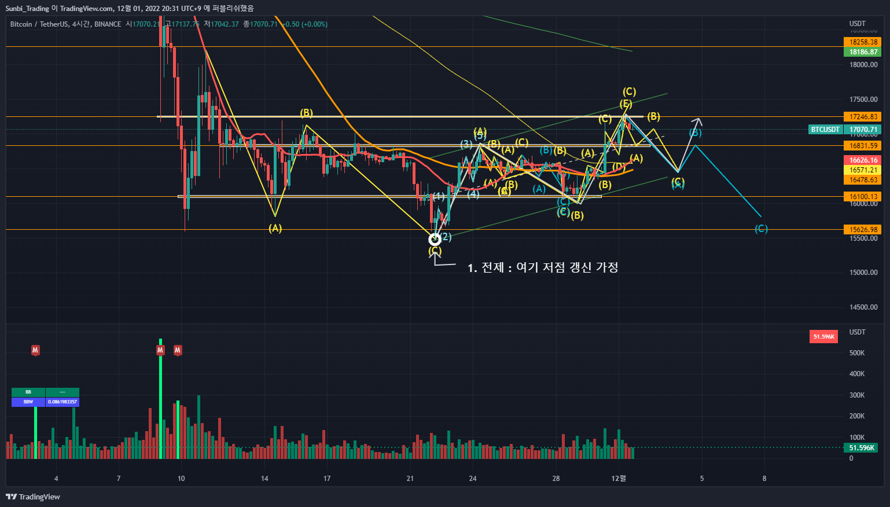Viewport: 890px width, 507px height.
Task: Click the green 51.596K volume label
Action: 860,448
